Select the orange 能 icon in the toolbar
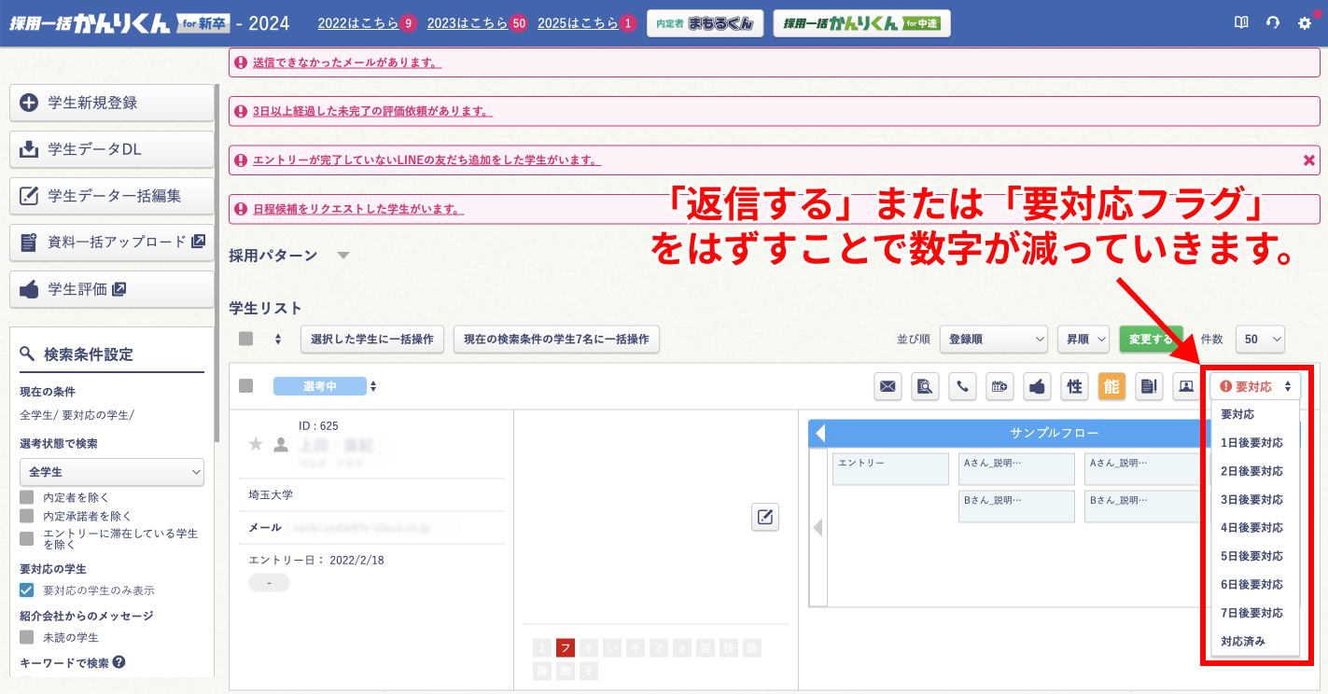 [1111, 386]
